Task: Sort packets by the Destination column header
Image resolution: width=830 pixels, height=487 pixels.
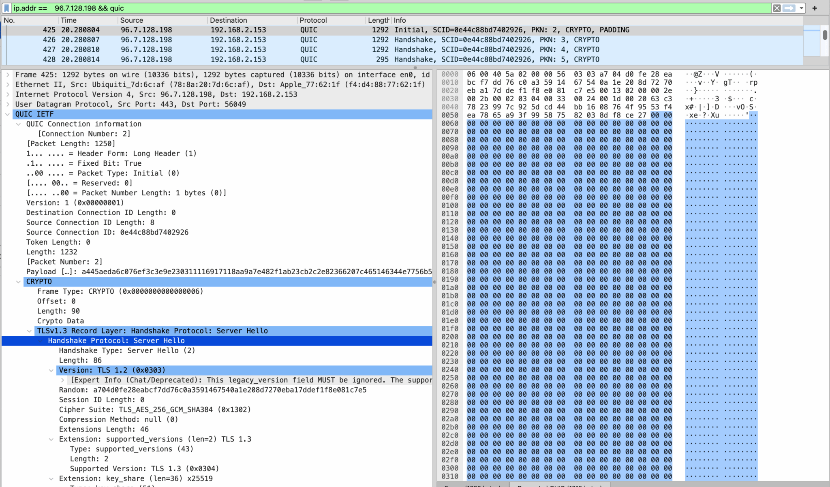Action: pyautogui.click(x=252, y=20)
